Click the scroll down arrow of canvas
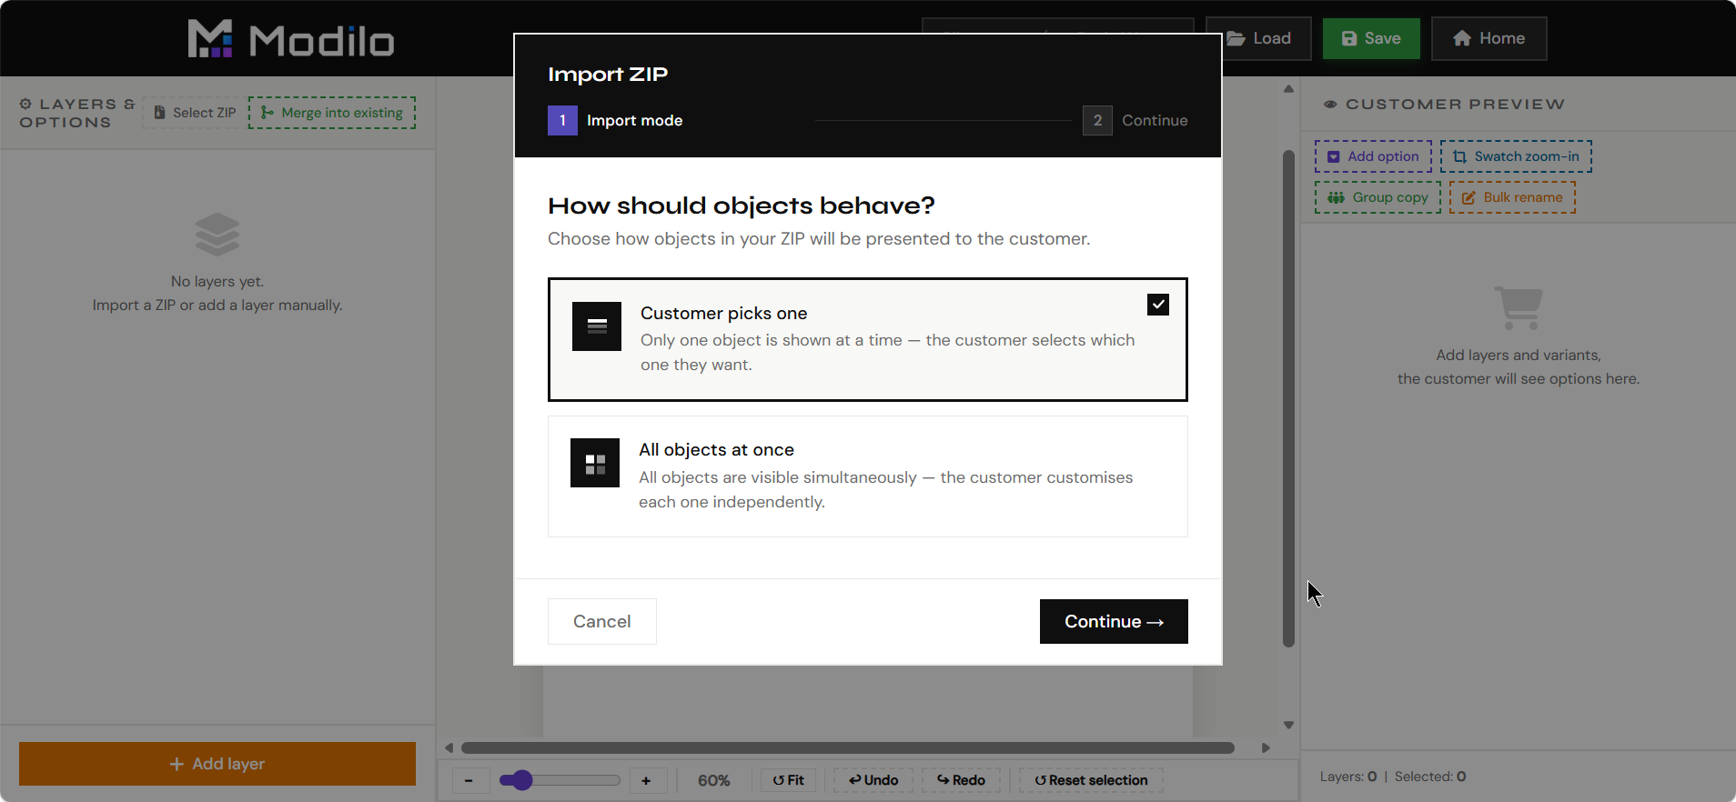The image size is (1736, 802). click(x=1288, y=725)
